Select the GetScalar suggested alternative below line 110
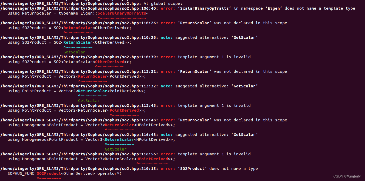The height and width of the screenshot is (181, 365). (74, 52)
